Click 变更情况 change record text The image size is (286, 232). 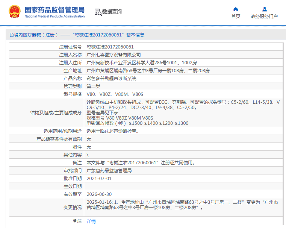point(182,205)
